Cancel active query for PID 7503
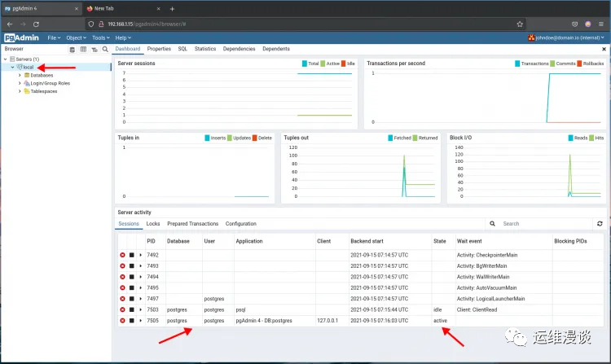The width and height of the screenshot is (611, 364). [132, 309]
